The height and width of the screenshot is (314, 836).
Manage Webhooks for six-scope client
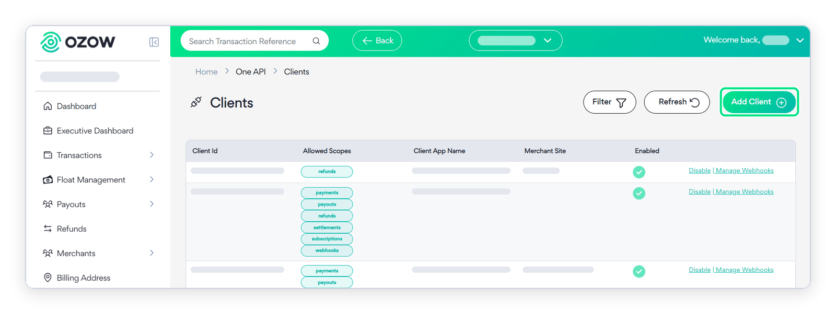click(745, 192)
